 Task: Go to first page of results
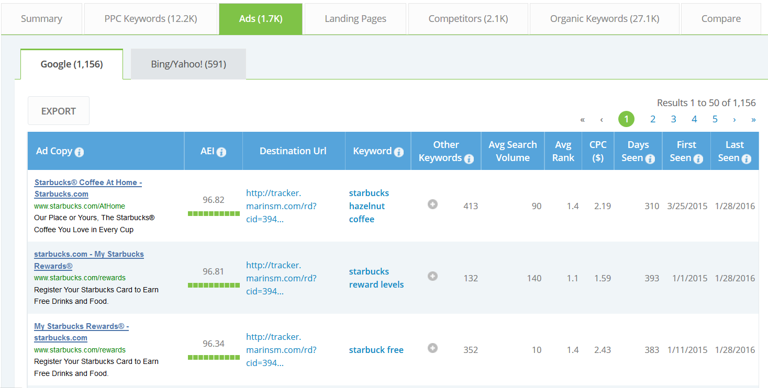[x=582, y=120]
